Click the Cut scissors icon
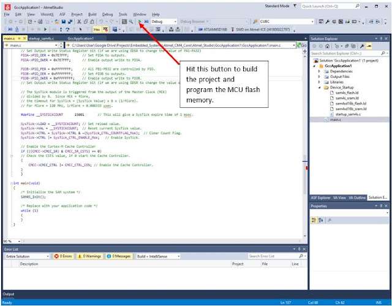 point(79,21)
